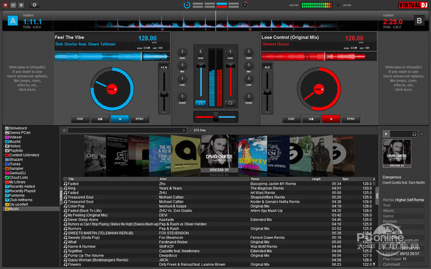The height and width of the screenshot is (269, 431).
Task: Click the prelisten headphones icon in info panel
Action: click(414, 134)
